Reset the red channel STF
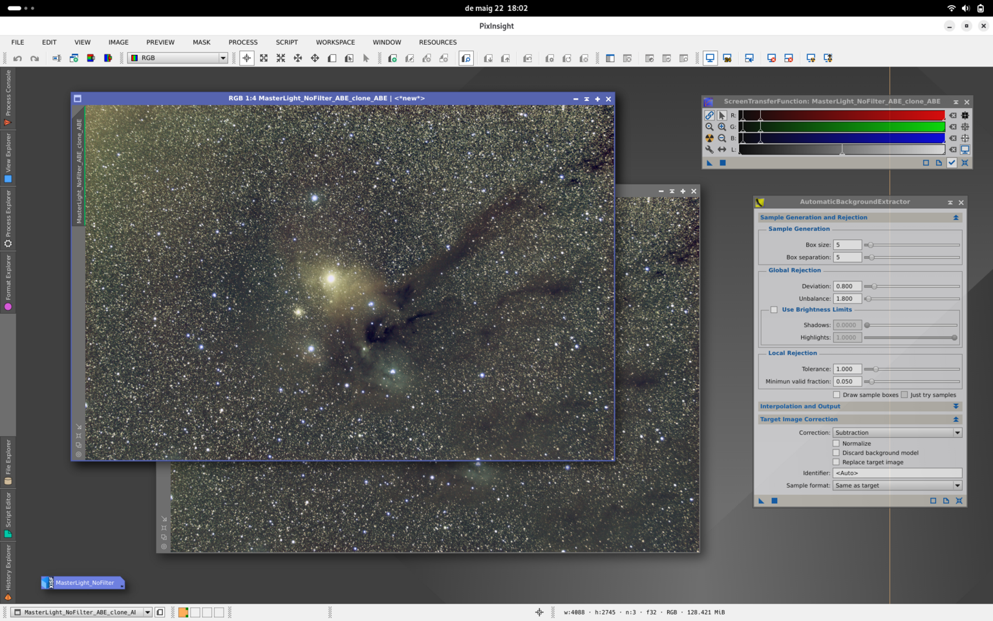 tap(953, 115)
